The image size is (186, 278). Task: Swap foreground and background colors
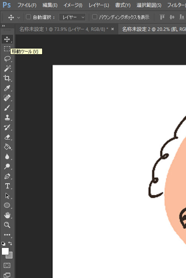(10, 243)
